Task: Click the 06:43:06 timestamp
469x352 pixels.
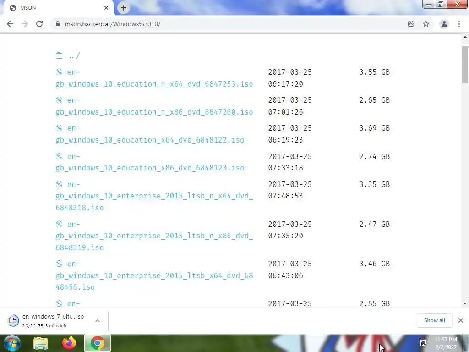Action: (x=286, y=275)
